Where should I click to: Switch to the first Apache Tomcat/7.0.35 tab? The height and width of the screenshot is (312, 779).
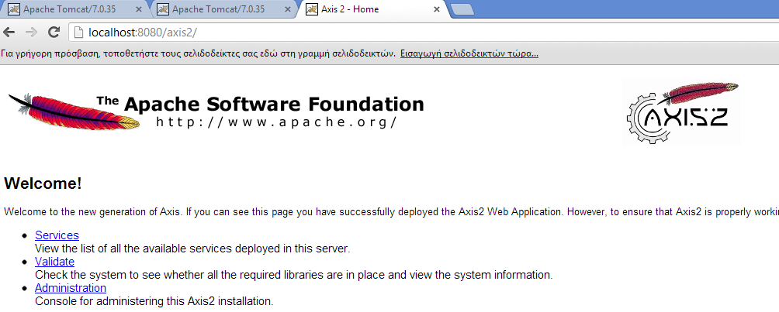(75, 9)
